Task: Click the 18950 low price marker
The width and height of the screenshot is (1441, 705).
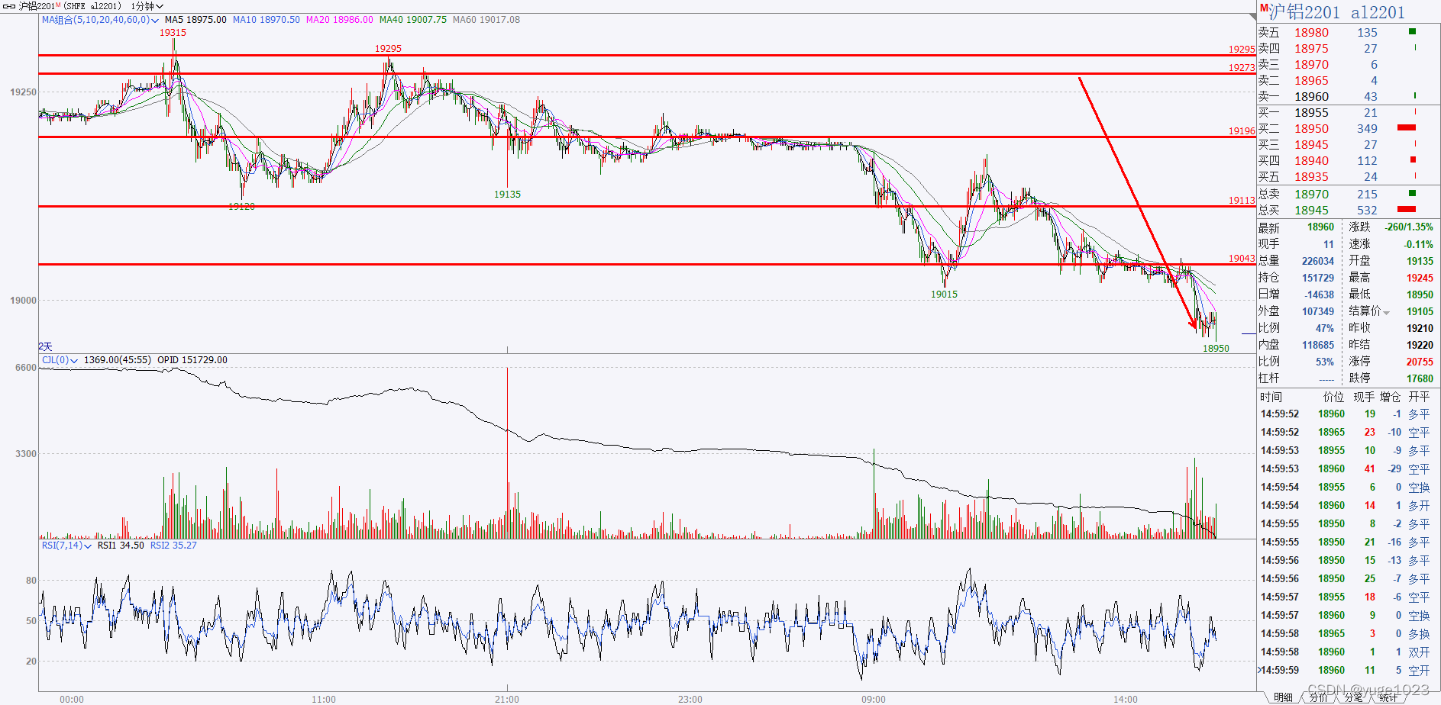Action: click(1216, 349)
